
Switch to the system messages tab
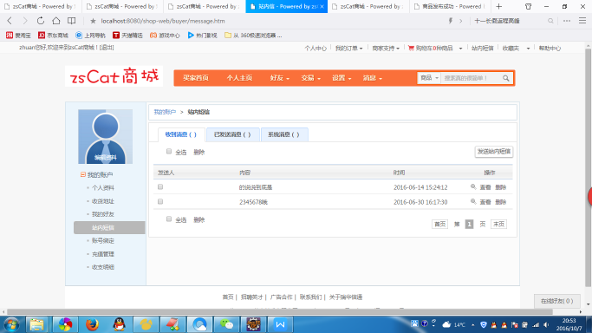(x=283, y=134)
